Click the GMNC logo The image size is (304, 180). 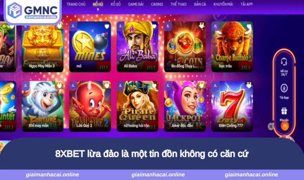coord(32,11)
